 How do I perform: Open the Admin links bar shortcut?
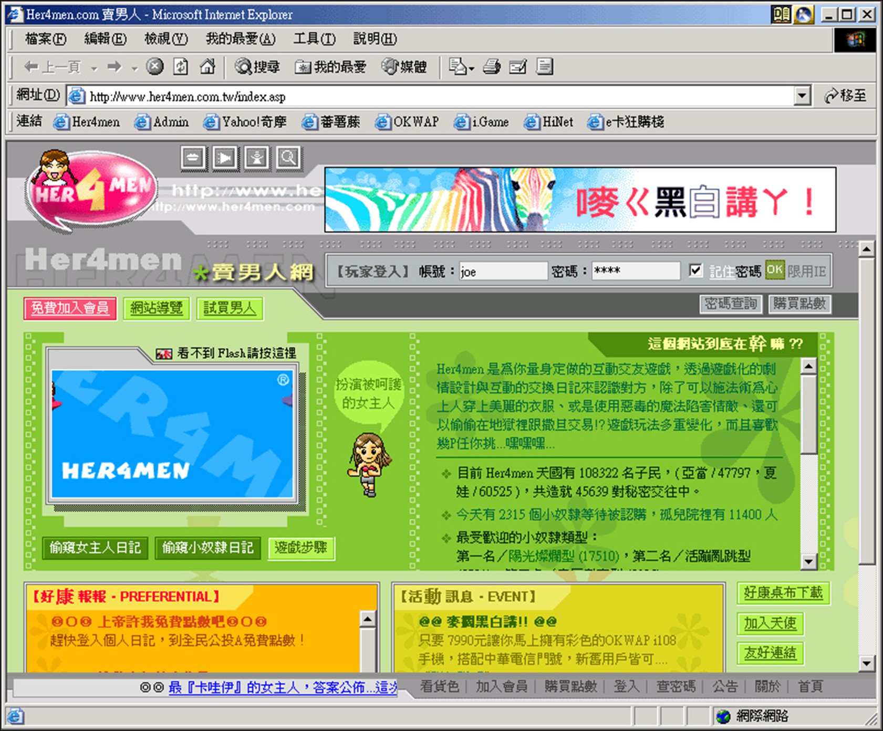point(162,122)
